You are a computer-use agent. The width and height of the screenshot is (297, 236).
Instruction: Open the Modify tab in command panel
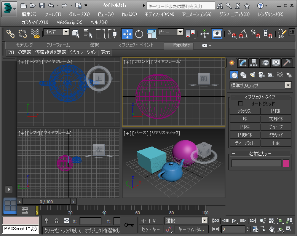click(x=243, y=63)
